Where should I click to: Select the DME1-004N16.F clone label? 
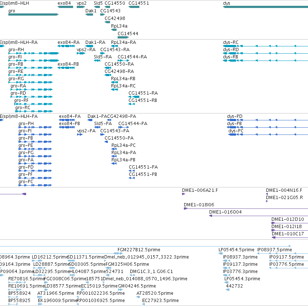pos(284,190)
